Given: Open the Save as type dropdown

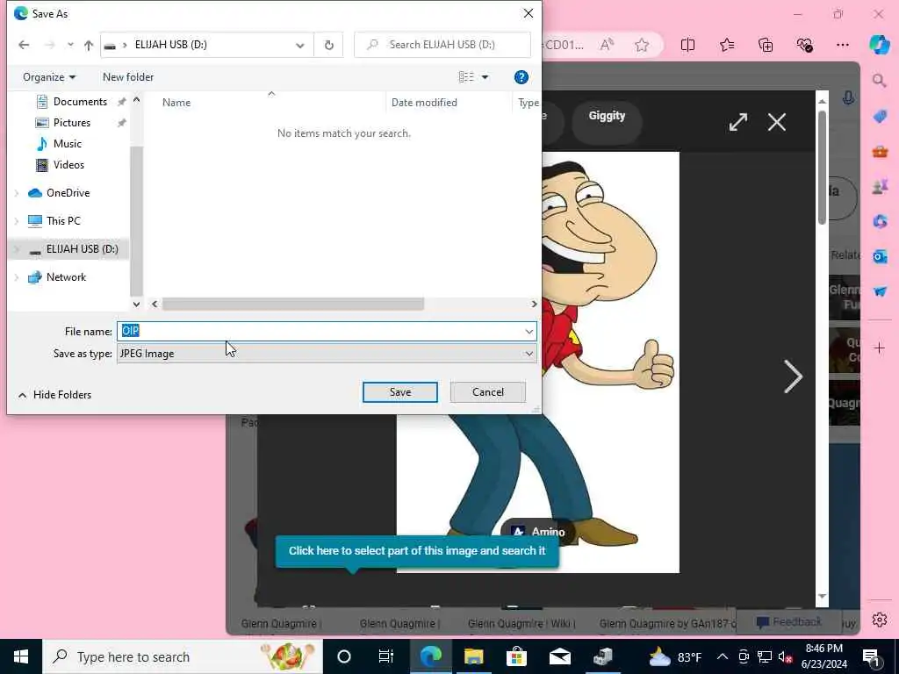Looking at the screenshot, I should (x=327, y=354).
